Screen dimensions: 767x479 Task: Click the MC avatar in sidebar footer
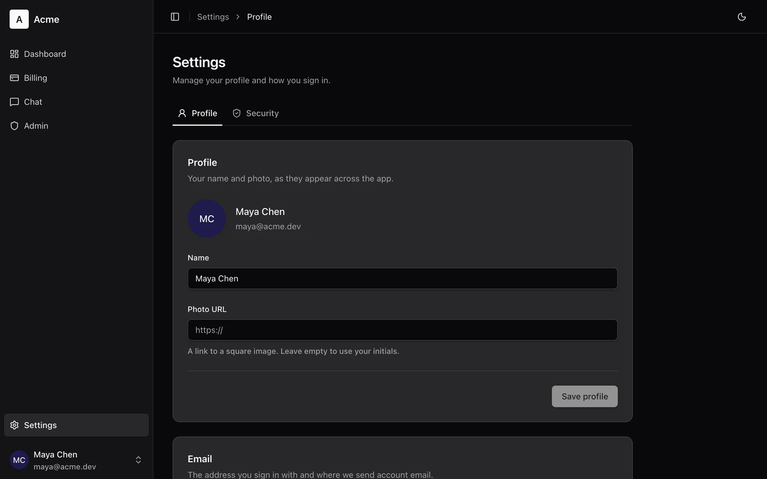pos(19,460)
